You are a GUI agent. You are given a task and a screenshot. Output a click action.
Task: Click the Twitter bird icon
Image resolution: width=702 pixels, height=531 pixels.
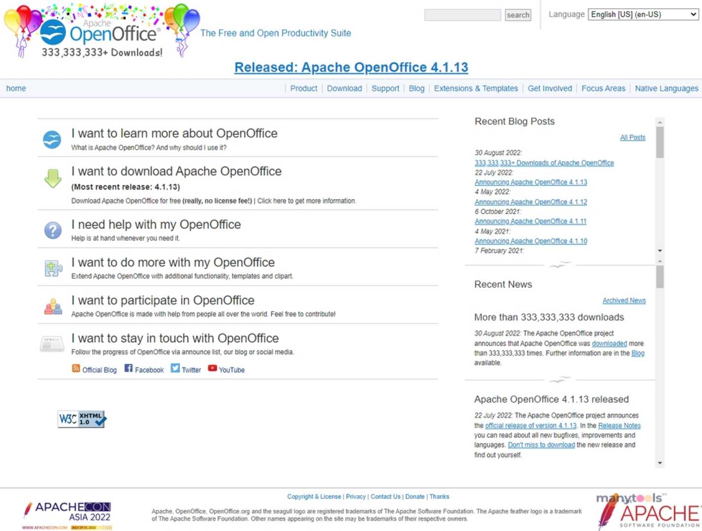(175, 368)
